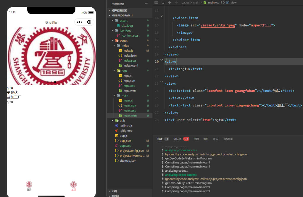
Task: Tap the 主页 tab bar icon
Action: pos(73,185)
